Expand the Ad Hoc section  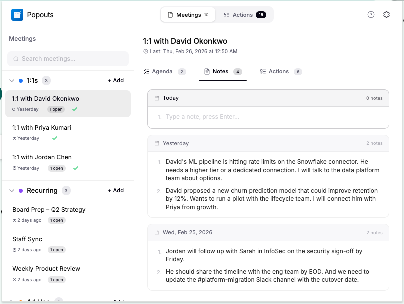tap(11, 300)
